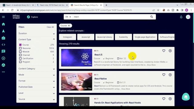Click the Infosys Springboard logo
This screenshot has width=194, height=109.
point(16,17)
